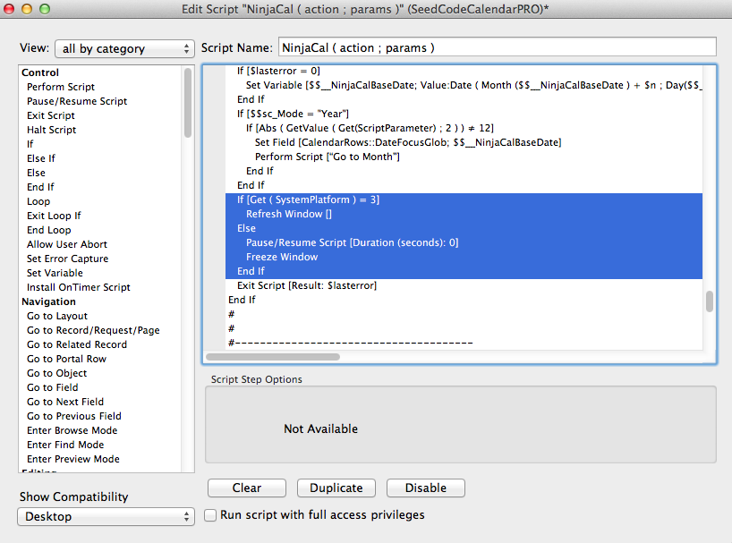Select the Else If step in the Control list

[x=41, y=158]
